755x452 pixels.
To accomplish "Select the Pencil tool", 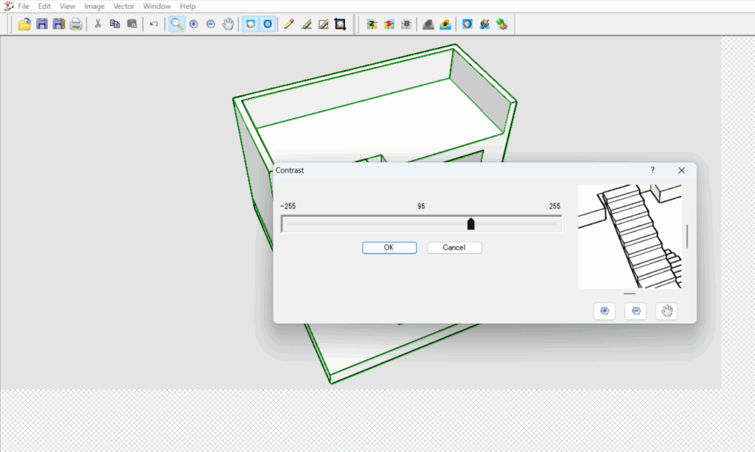I will 289,24.
